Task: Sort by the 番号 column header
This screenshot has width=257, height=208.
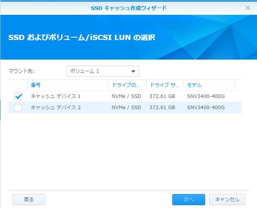Action: (68, 85)
